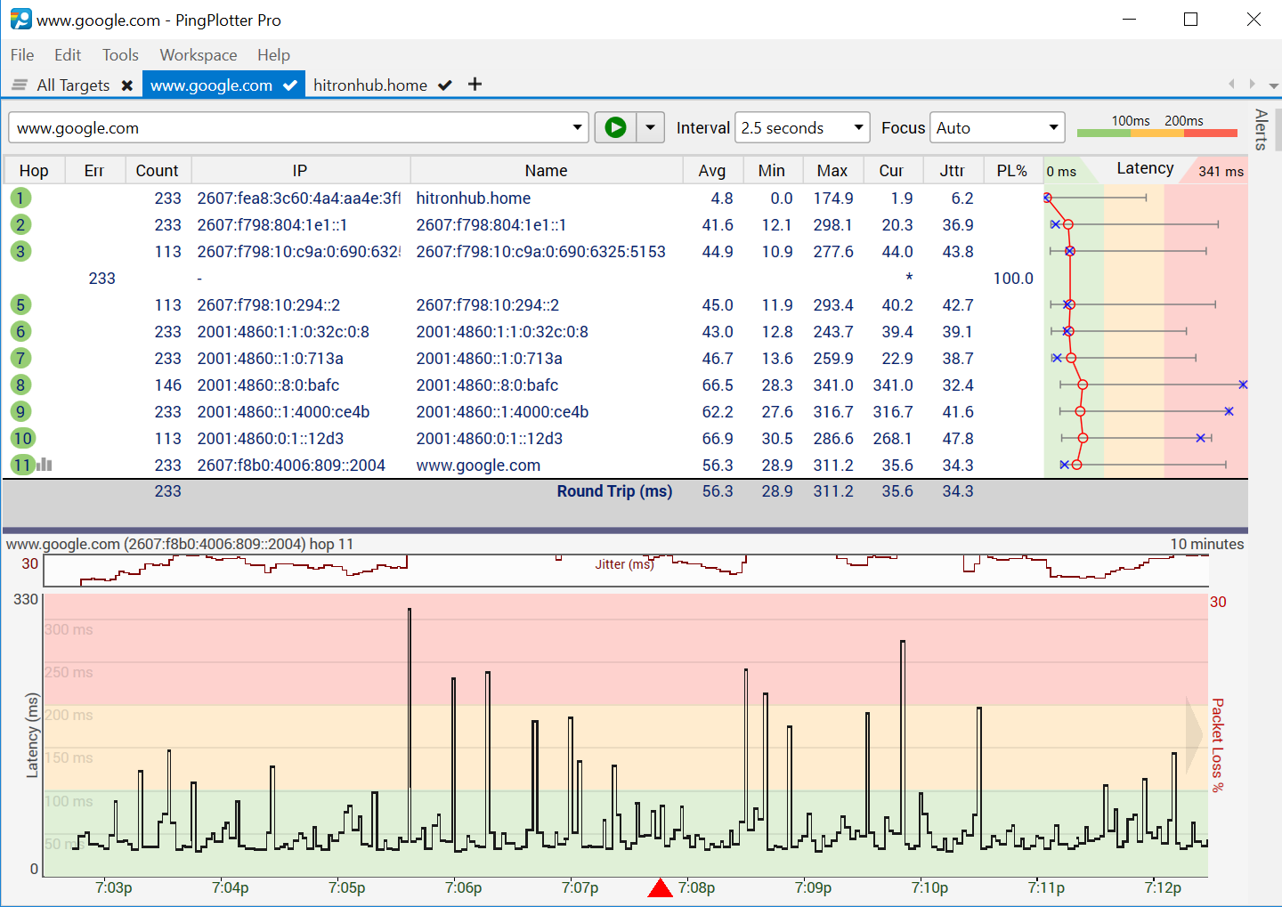Open the Tools menu
The height and width of the screenshot is (907, 1282).
point(120,55)
